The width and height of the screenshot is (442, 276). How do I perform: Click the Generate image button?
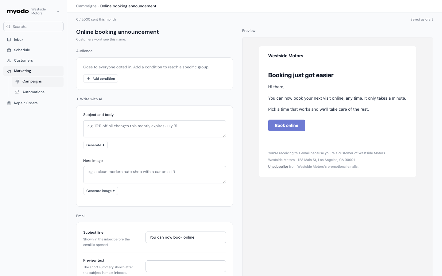pos(101,191)
